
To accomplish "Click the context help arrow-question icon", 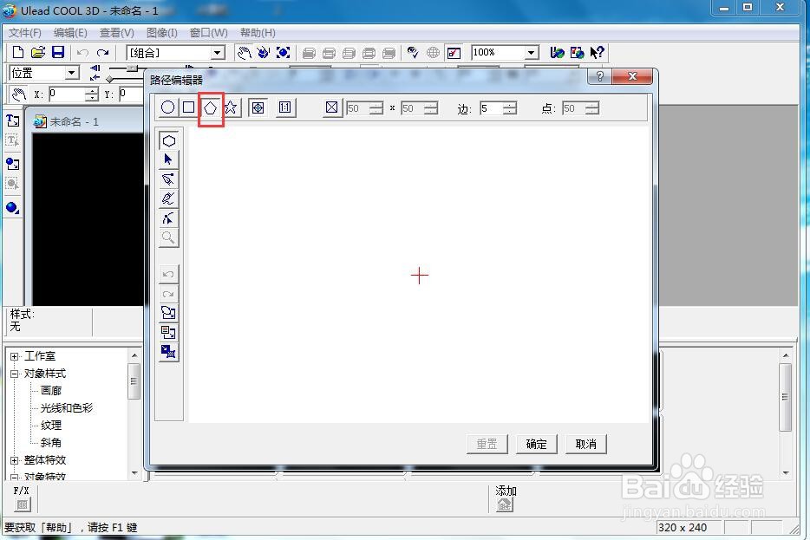I will point(597,52).
